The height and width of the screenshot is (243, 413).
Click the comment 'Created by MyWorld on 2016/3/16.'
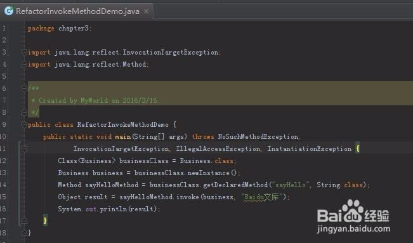click(x=99, y=100)
